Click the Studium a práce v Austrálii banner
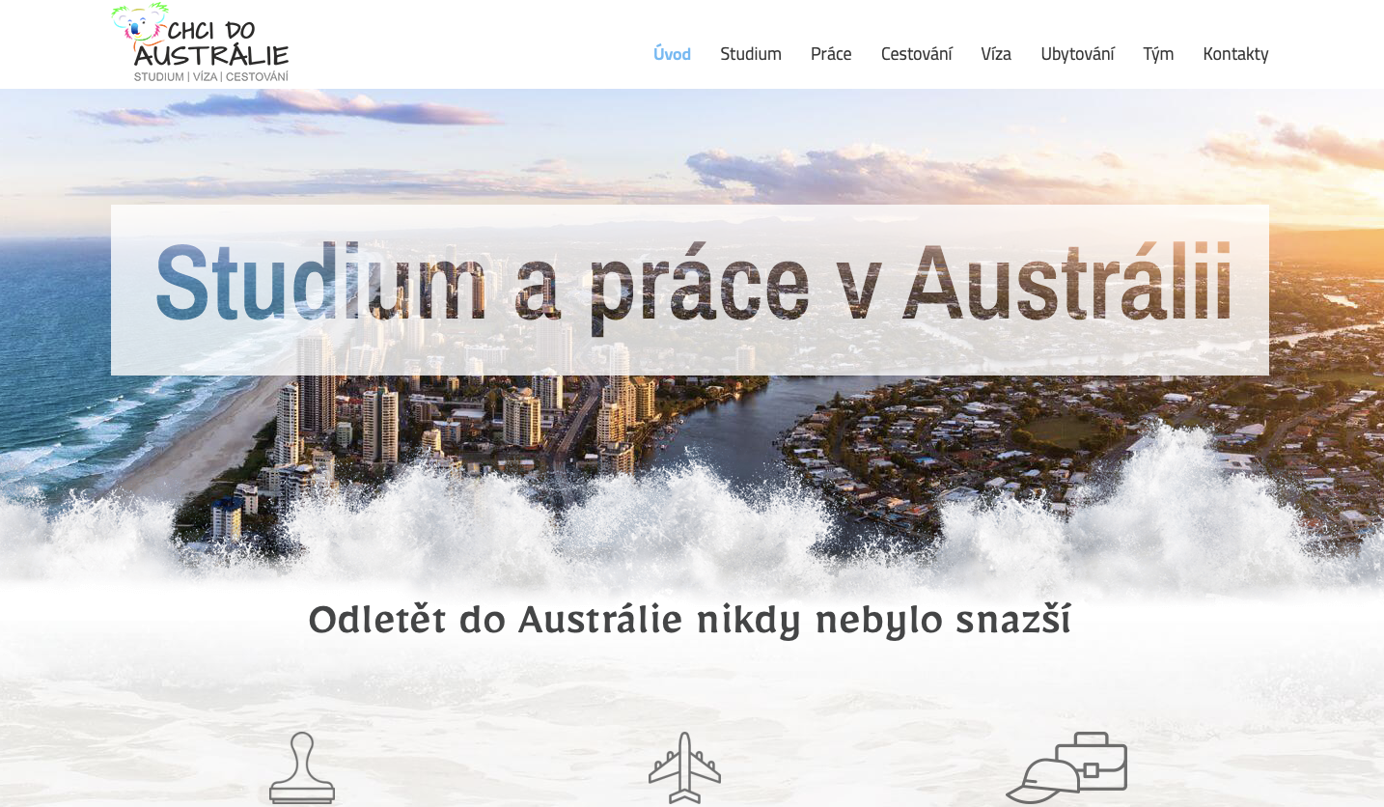The width and height of the screenshot is (1384, 807). (x=690, y=290)
